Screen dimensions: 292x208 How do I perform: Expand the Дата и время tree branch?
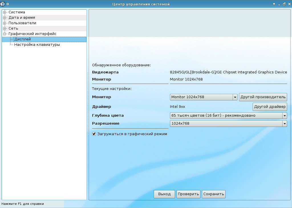(x=4, y=18)
